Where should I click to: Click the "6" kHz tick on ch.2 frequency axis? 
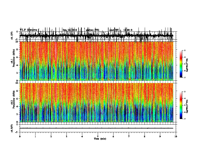17,99
